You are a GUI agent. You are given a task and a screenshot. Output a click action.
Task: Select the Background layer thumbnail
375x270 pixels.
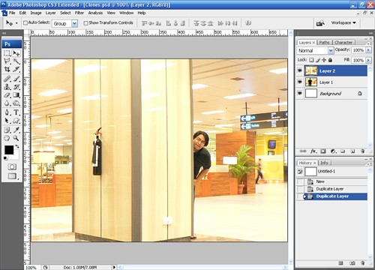pos(311,94)
